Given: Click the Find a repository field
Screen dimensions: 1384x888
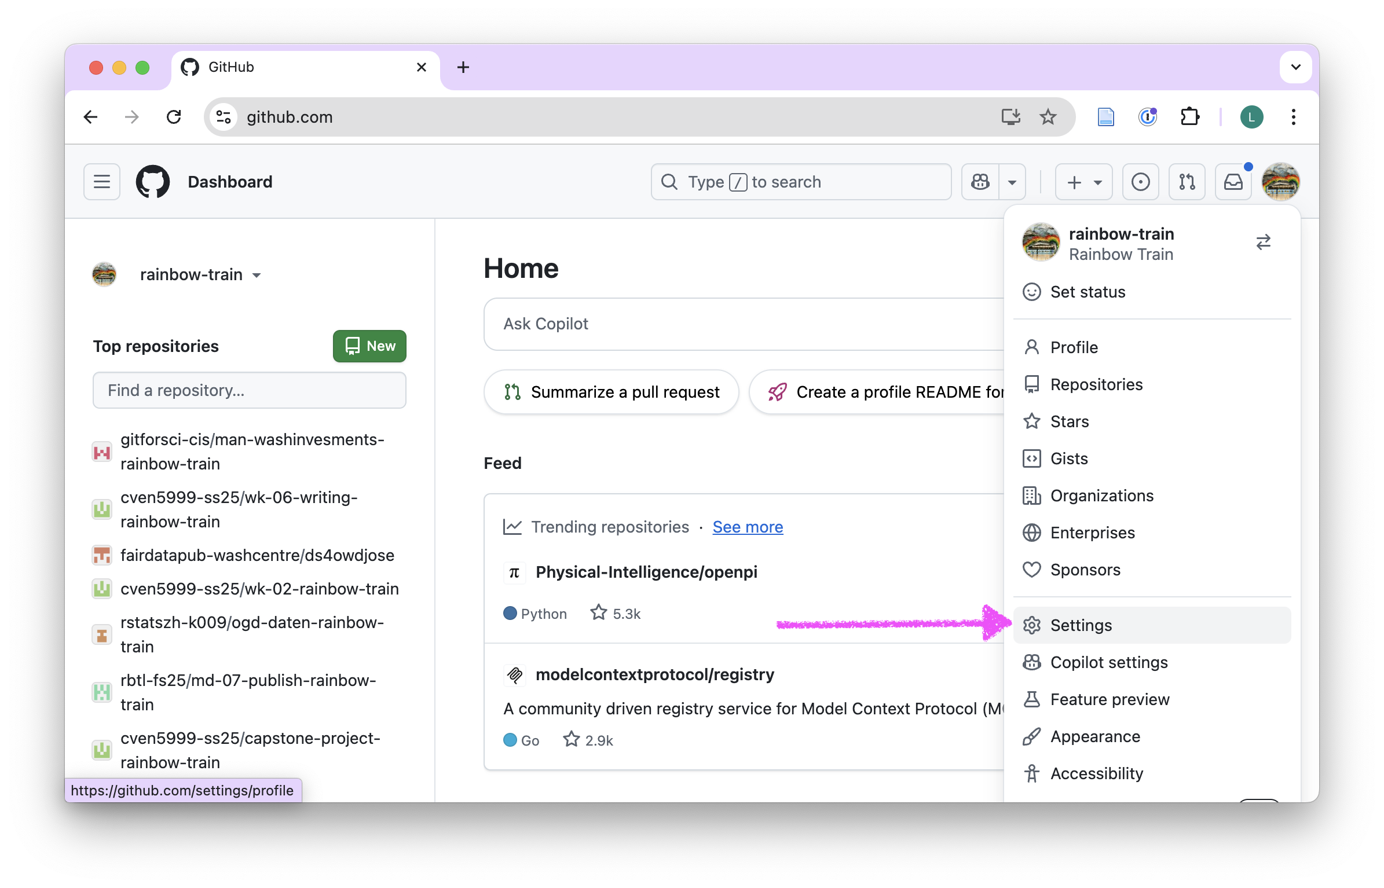Looking at the screenshot, I should [x=249, y=390].
